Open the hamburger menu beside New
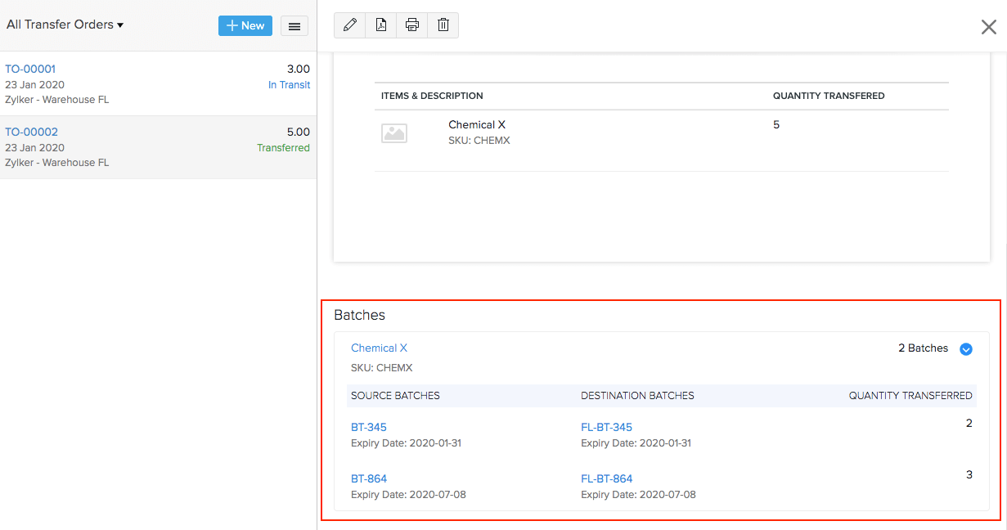The width and height of the screenshot is (1007, 530). pos(294,26)
